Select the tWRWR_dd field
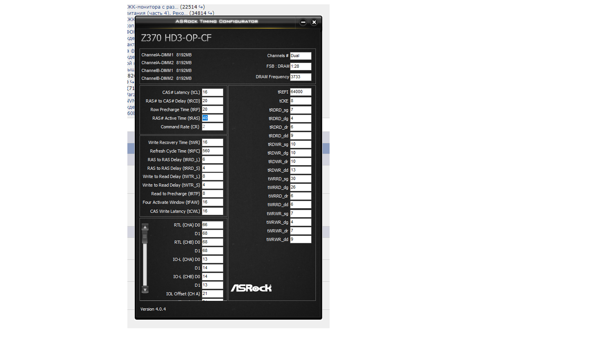The image size is (602, 338). click(301, 239)
